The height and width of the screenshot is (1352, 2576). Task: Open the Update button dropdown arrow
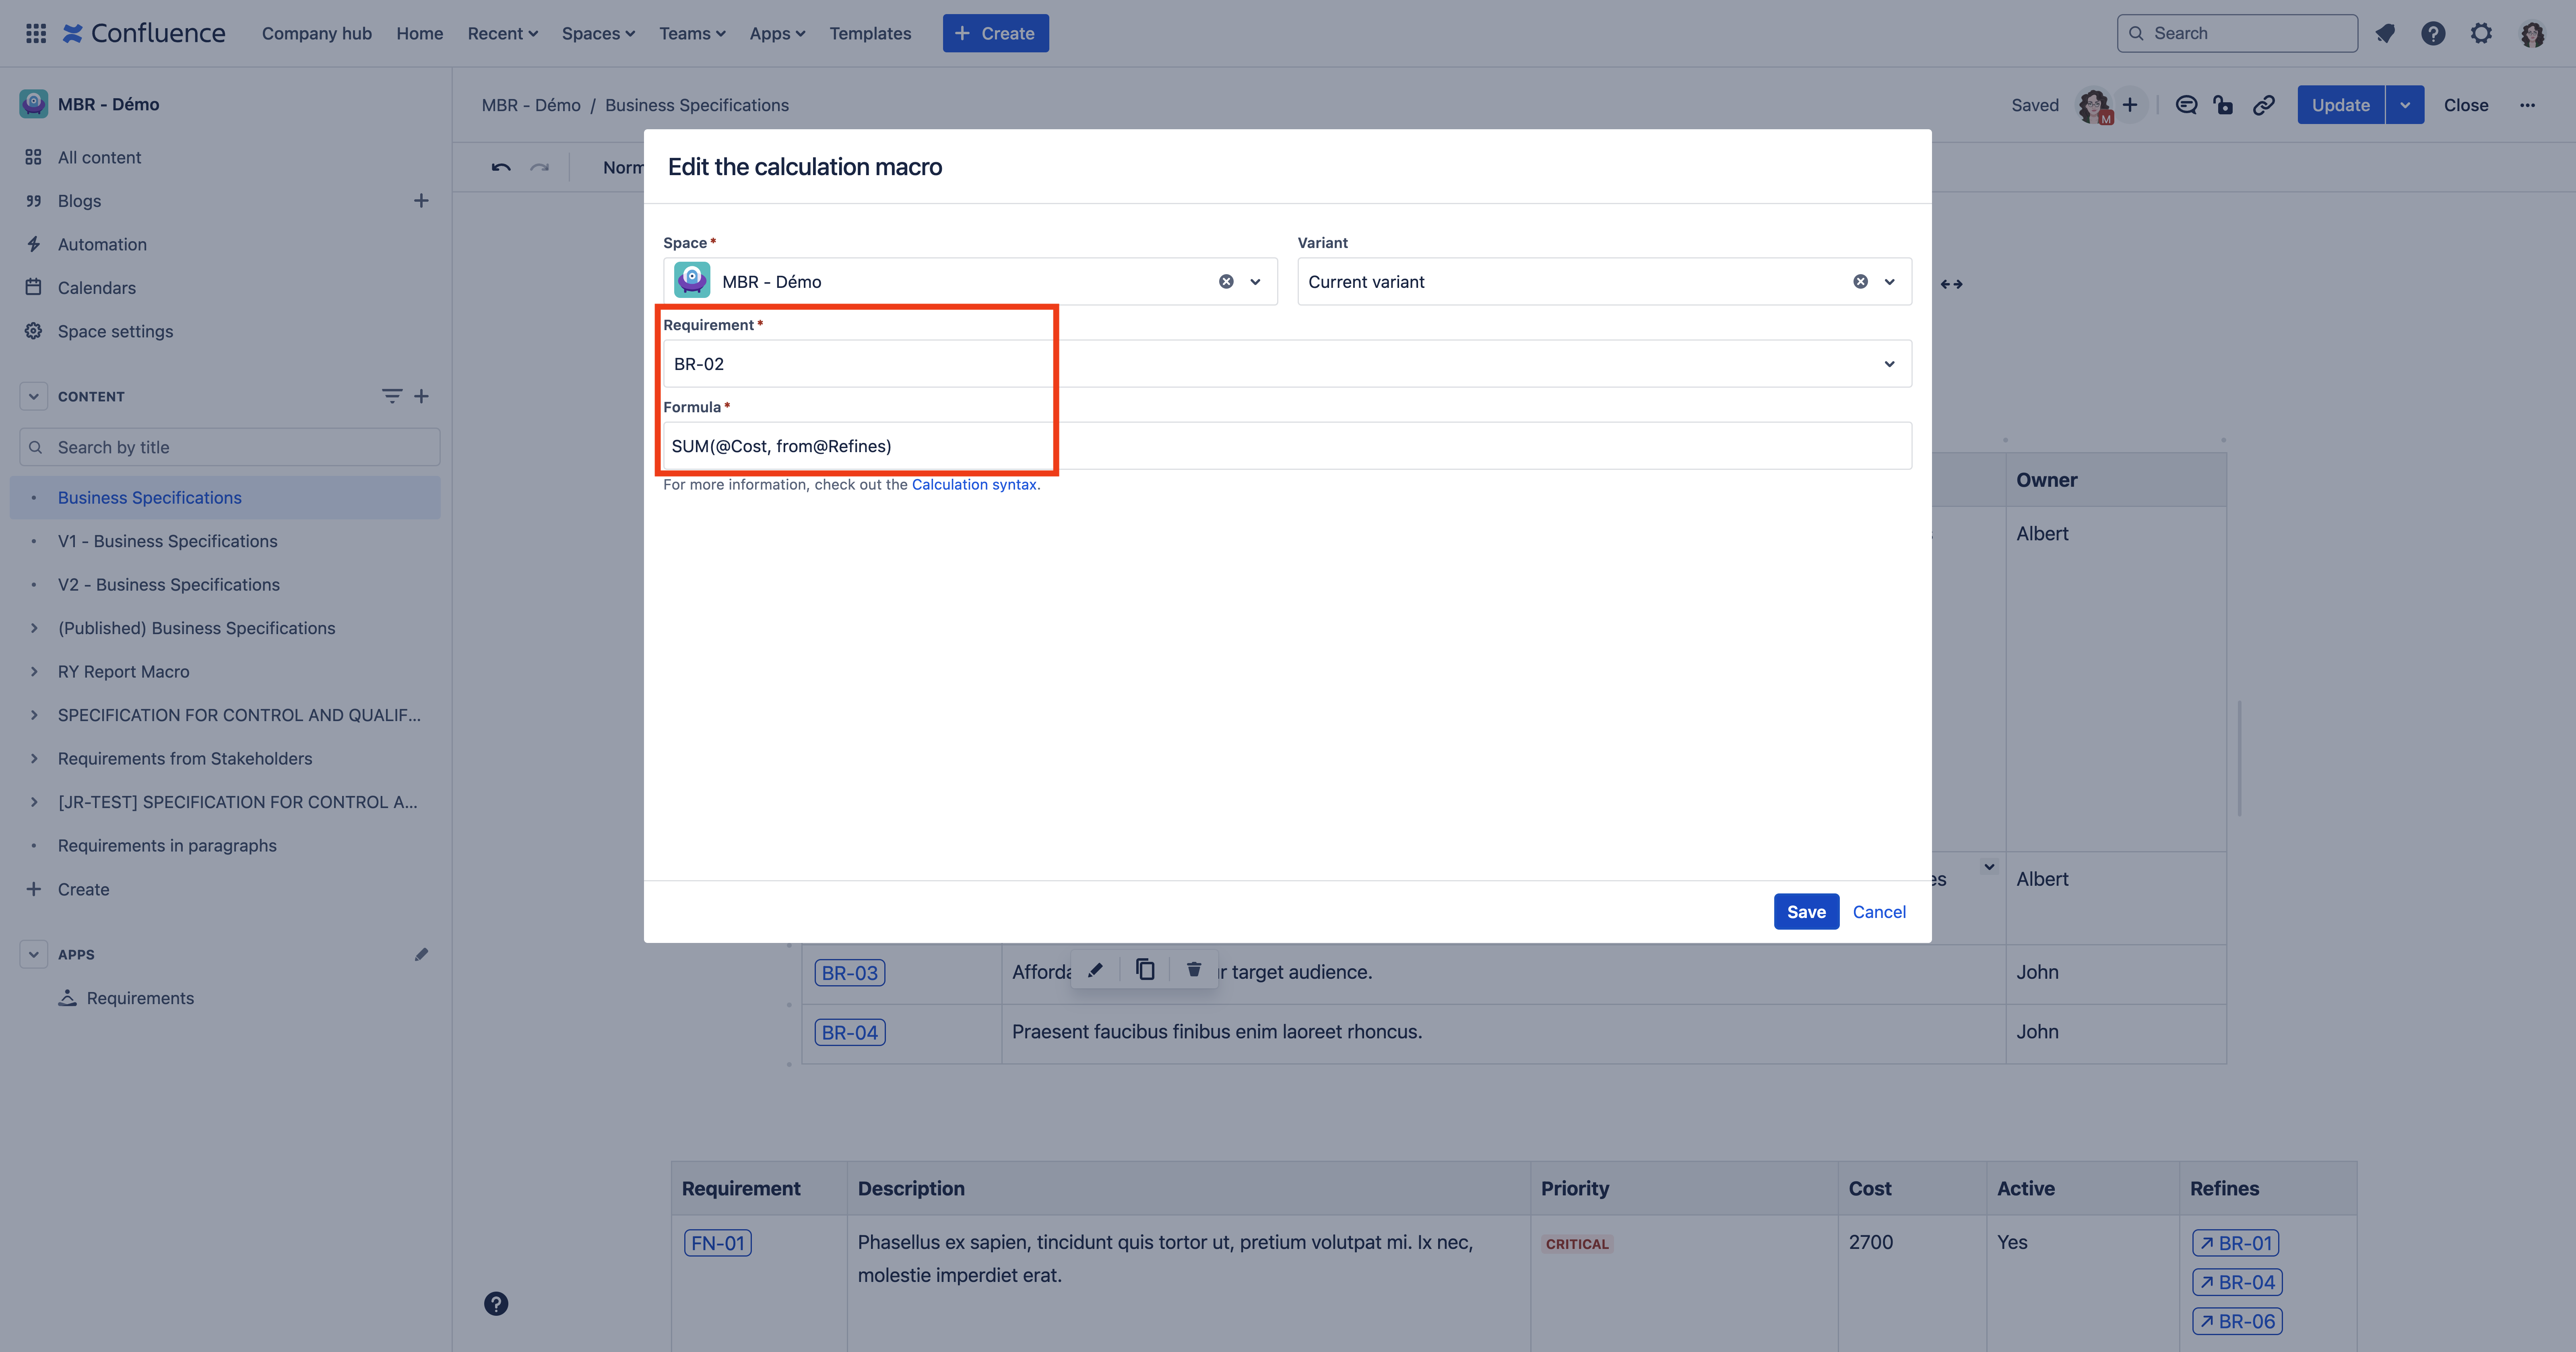tap(2405, 105)
